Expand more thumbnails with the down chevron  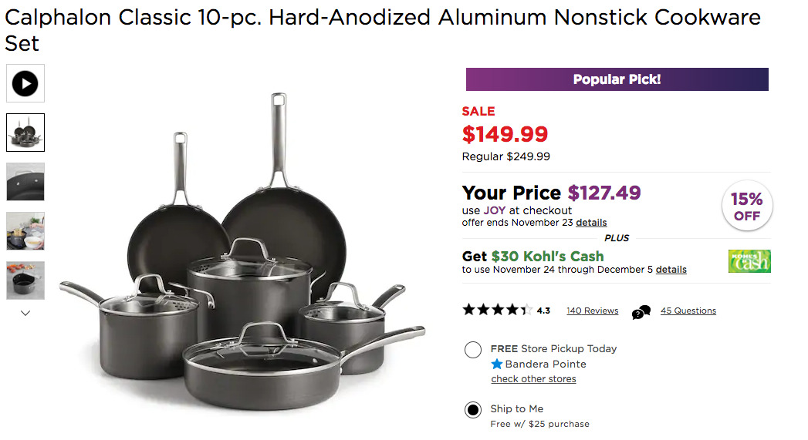tap(25, 313)
